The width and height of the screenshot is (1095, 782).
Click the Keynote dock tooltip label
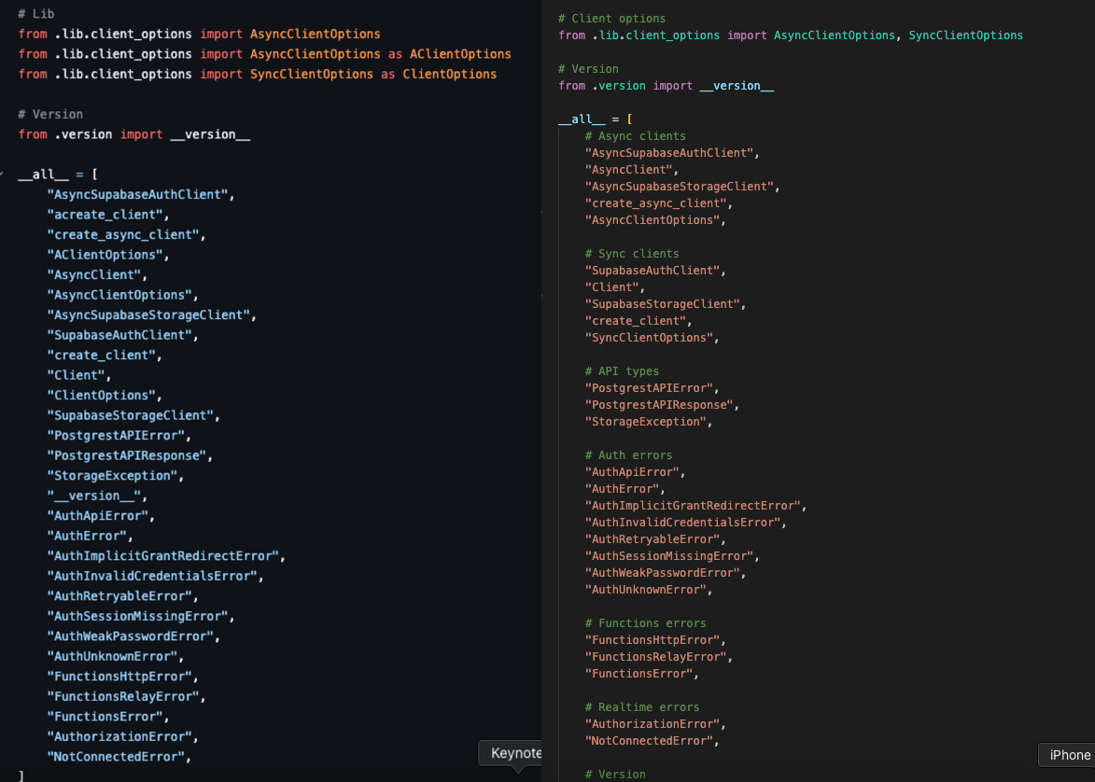[x=516, y=753]
